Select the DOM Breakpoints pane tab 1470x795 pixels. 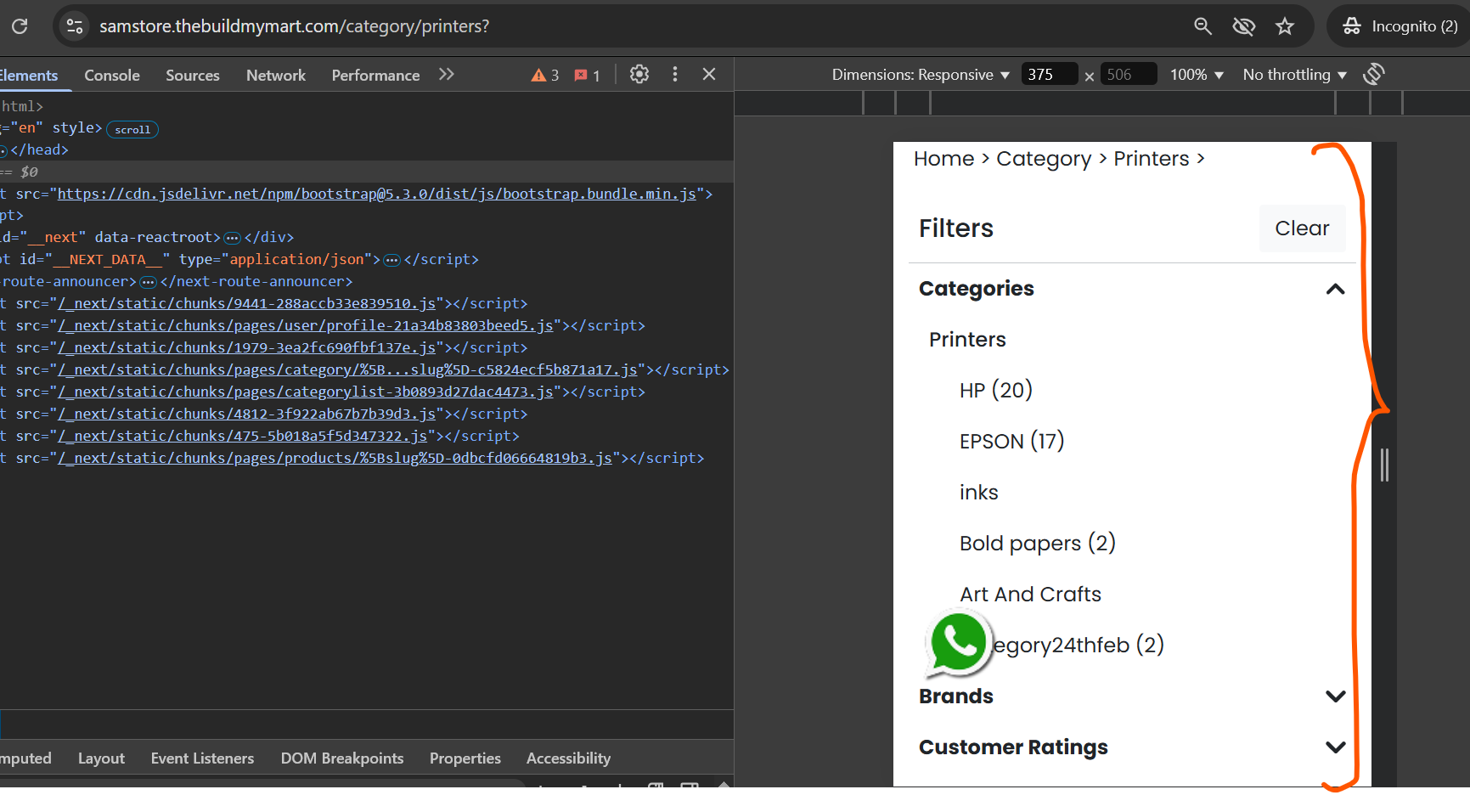tap(342, 758)
